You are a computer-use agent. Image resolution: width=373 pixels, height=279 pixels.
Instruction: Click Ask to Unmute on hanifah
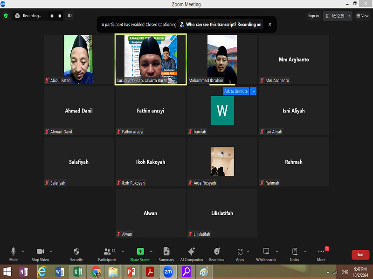point(235,91)
